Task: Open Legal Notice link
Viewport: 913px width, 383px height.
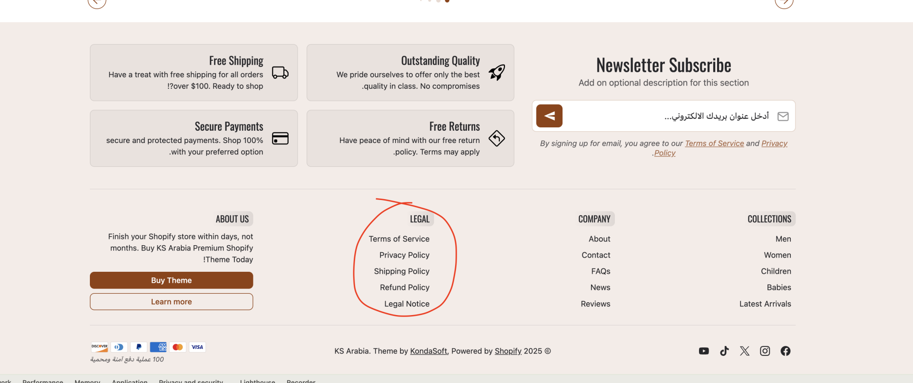Action: 407,304
